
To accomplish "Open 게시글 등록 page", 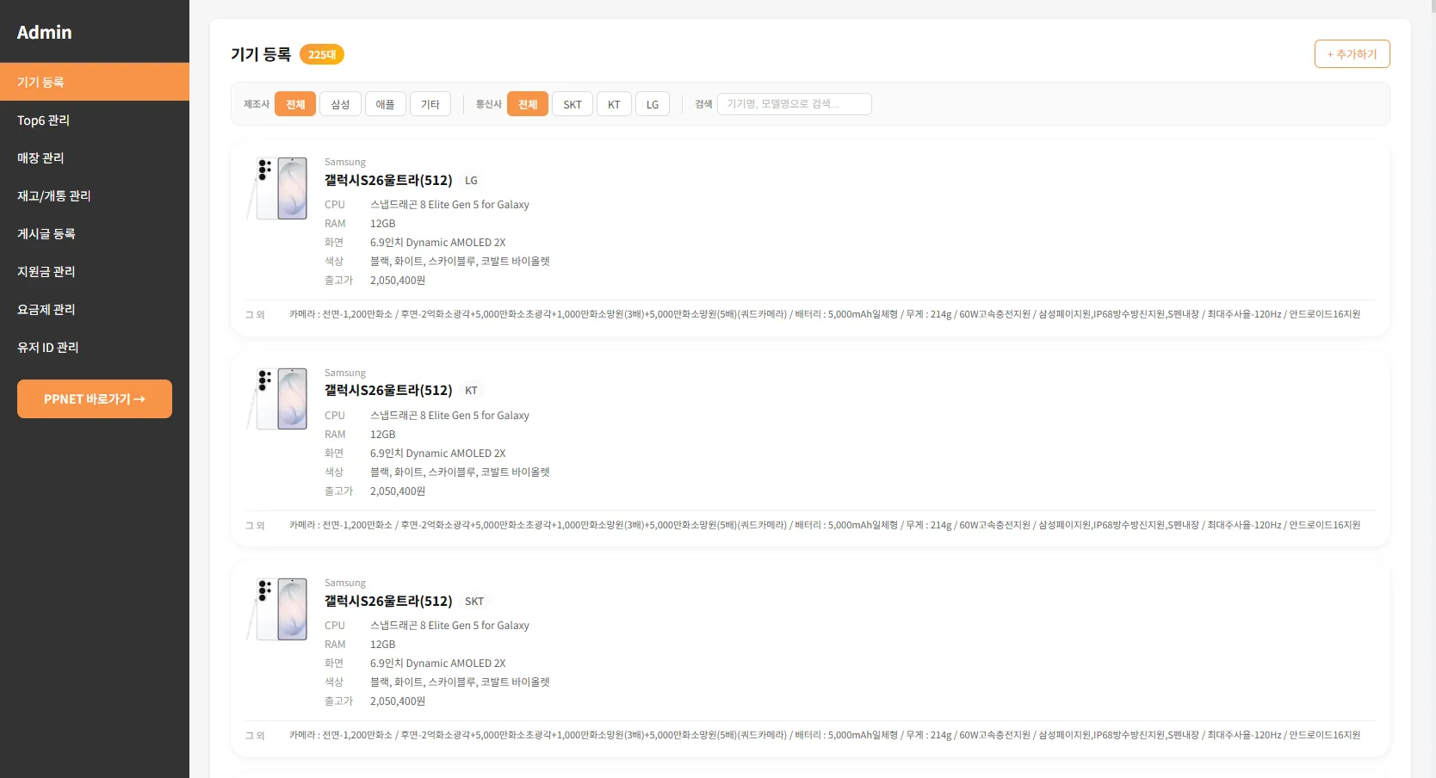I will coord(95,233).
